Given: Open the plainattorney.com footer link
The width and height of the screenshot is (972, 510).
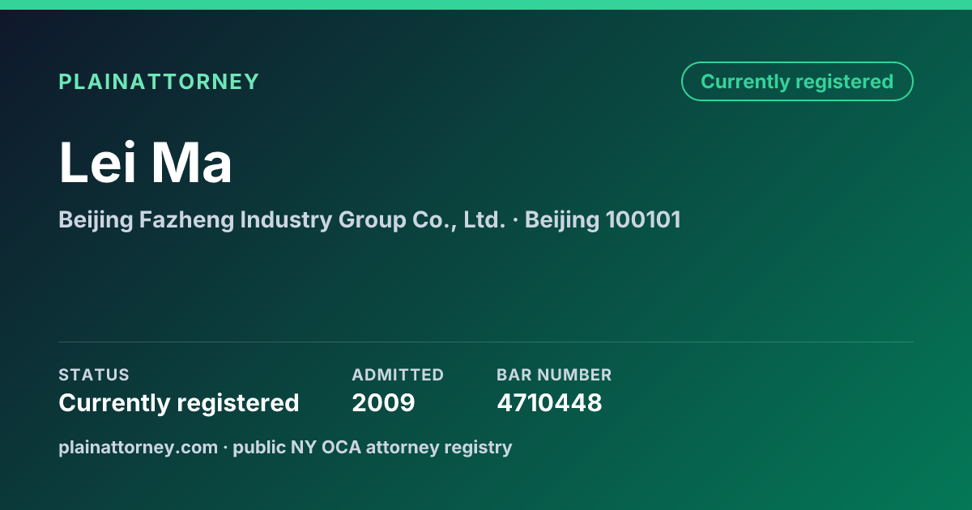Looking at the screenshot, I should tap(138, 447).
